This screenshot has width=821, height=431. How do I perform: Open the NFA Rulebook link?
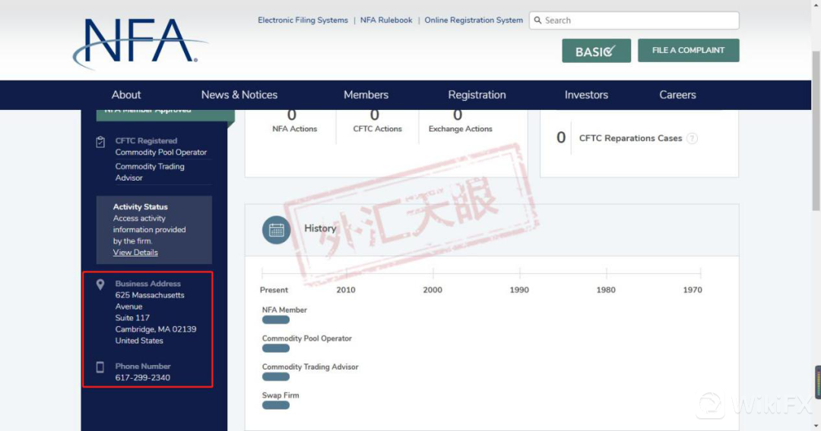(386, 20)
